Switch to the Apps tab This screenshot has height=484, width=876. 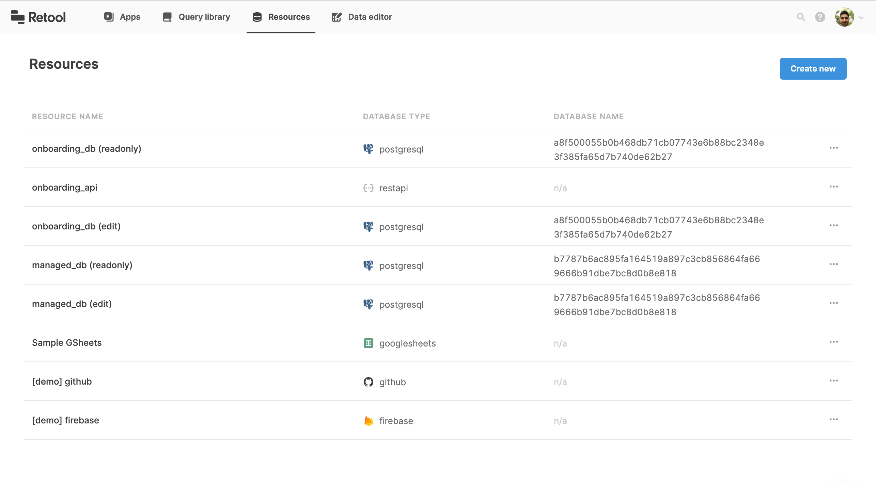coord(122,17)
